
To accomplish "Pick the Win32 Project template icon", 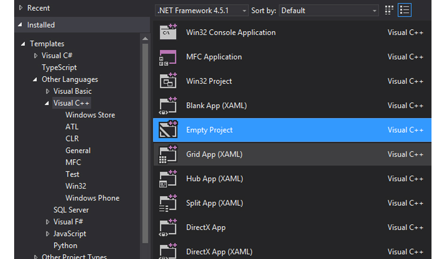I will point(168,81).
